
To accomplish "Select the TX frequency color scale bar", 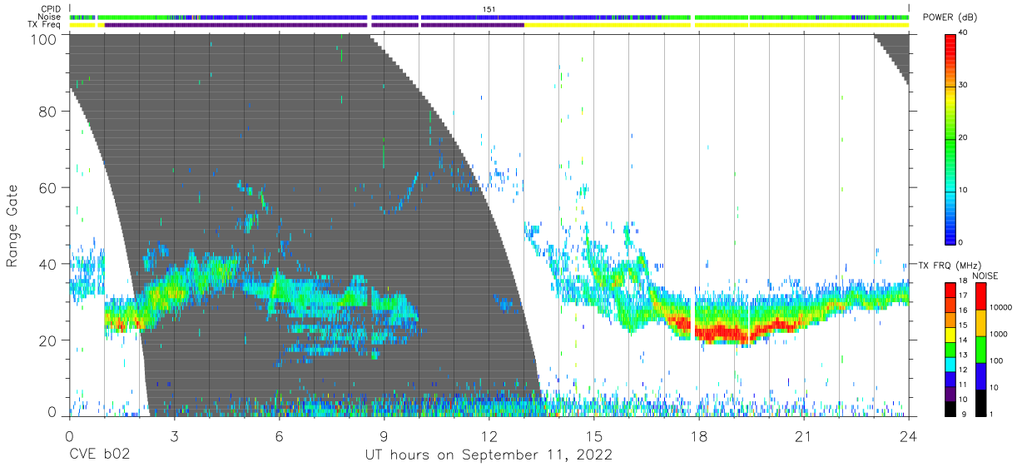I will [950, 348].
